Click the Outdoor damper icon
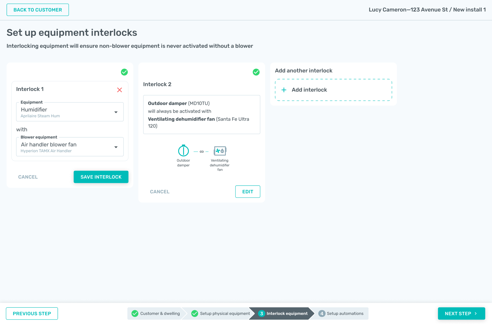 [183, 151]
